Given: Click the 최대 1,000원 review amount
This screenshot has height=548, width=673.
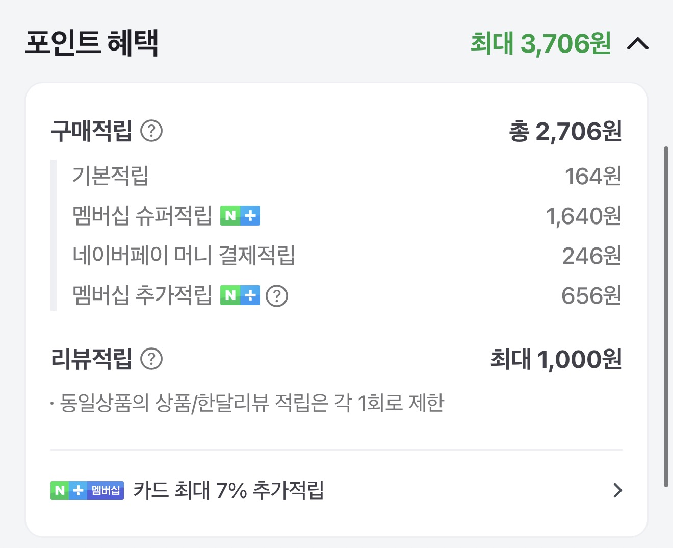Looking at the screenshot, I should (x=556, y=360).
